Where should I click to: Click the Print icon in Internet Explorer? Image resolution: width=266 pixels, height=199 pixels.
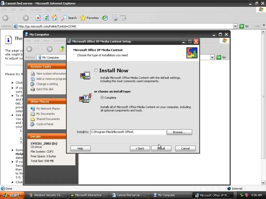pos(115,18)
